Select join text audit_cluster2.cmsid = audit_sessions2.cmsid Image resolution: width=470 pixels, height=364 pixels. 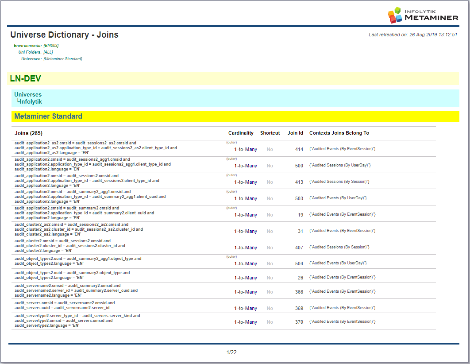(x=62, y=241)
